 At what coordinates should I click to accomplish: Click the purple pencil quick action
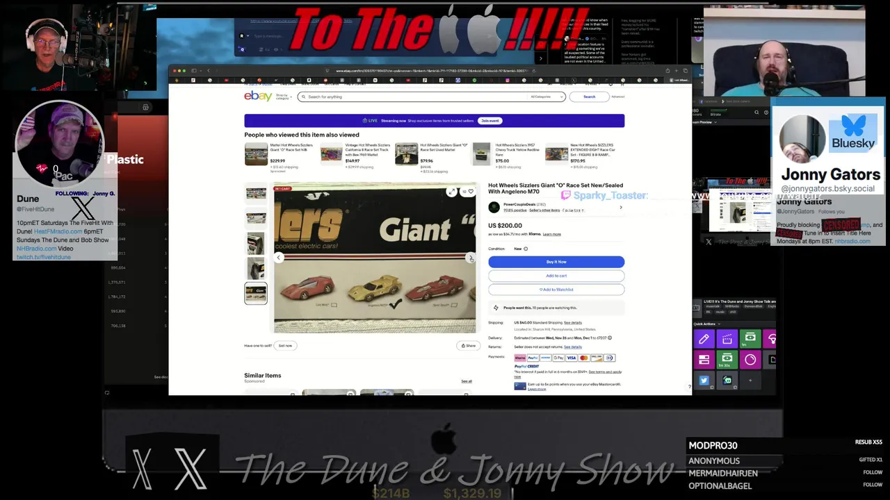click(704, 339)
